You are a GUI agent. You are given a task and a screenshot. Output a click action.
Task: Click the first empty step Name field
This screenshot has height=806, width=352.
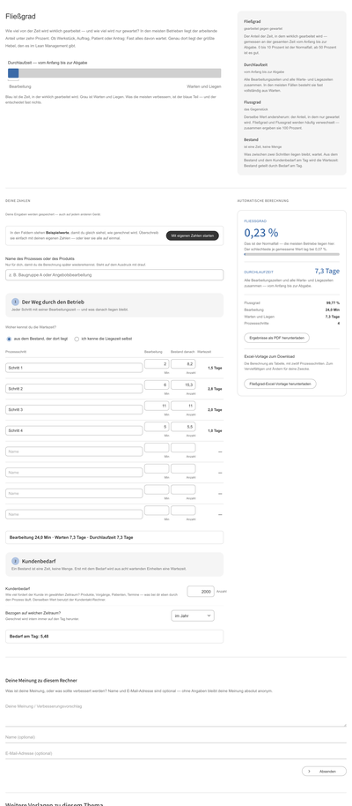[74, 452]
